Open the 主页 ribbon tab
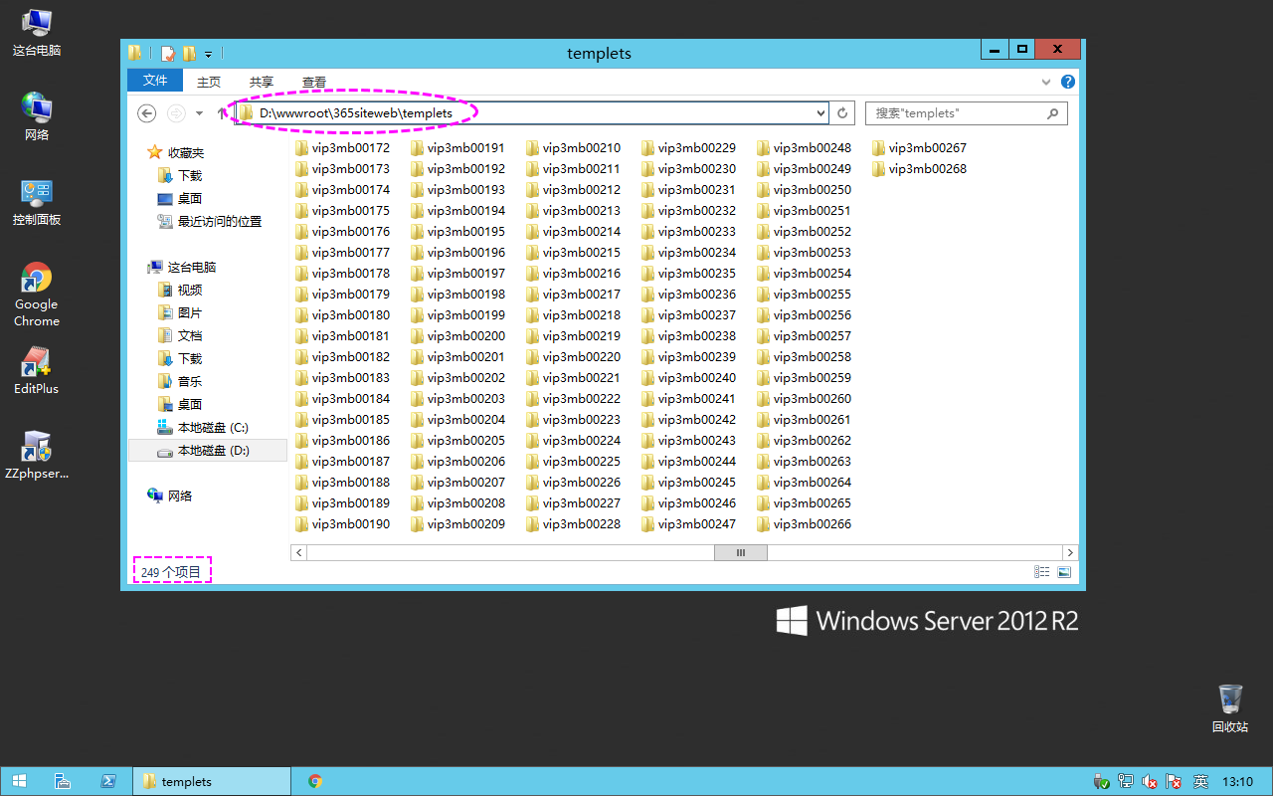Image resolution: width=1273 pixels, height=796 pixels. (x=209, y=82)
